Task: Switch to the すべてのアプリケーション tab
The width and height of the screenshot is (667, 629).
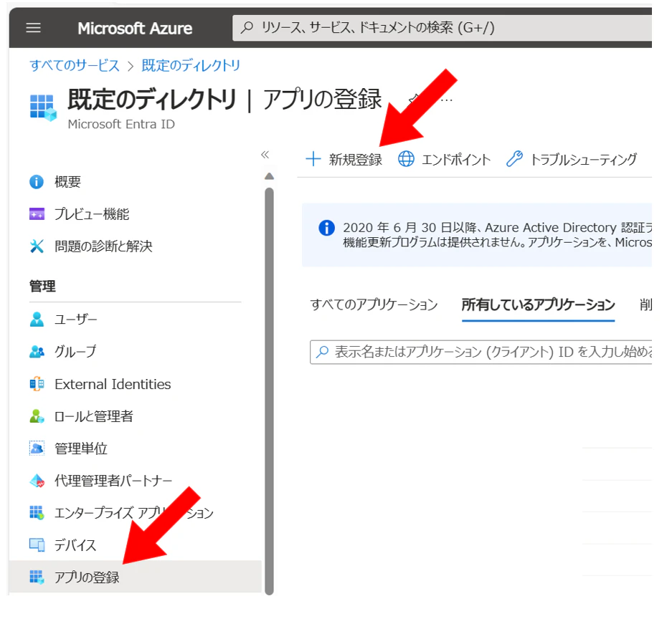Action: 374,304
